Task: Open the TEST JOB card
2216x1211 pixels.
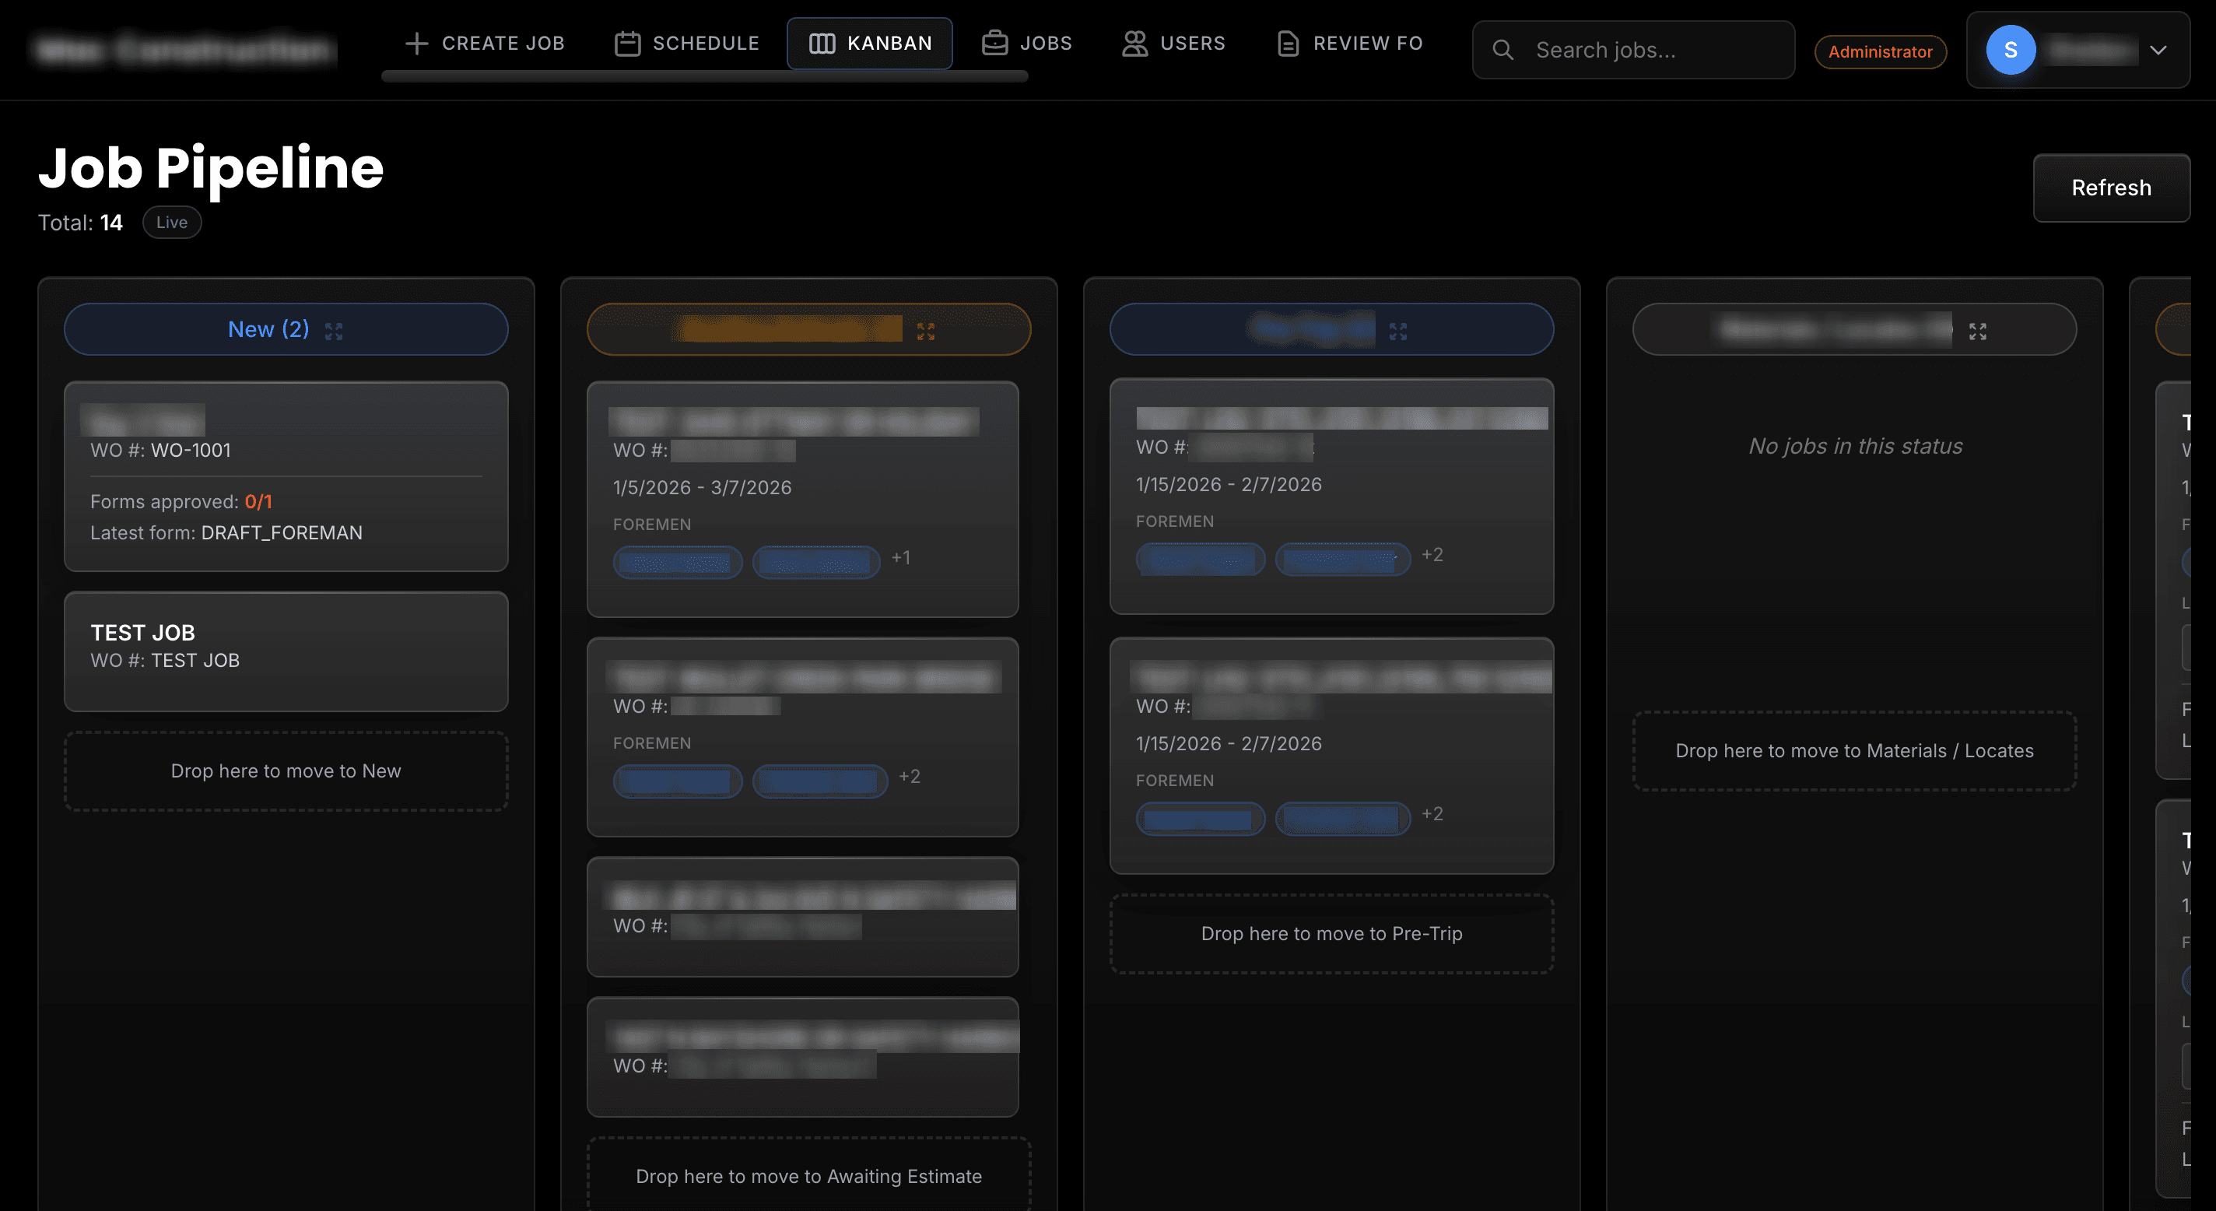Action: tap(286, 651)
